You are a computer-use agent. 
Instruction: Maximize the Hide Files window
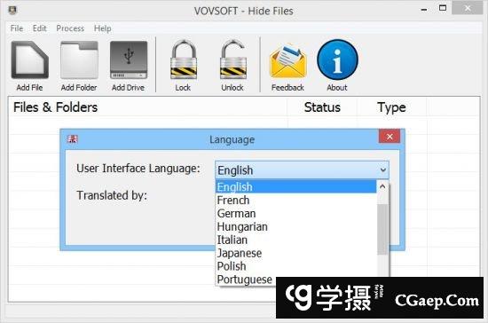(442, 8)
